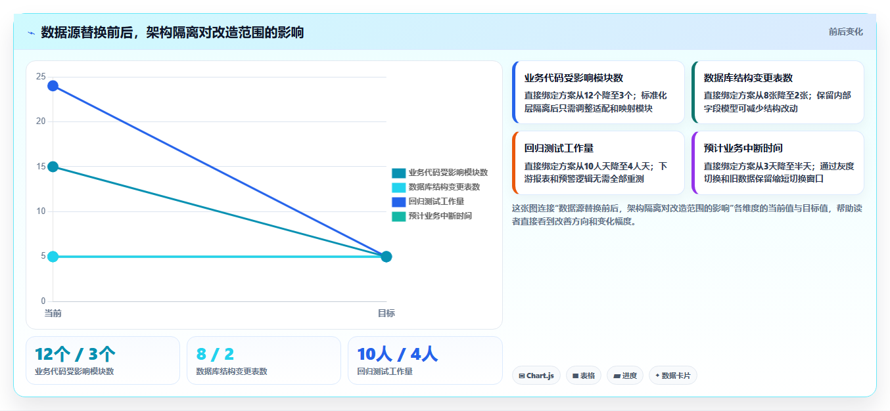Select the 进度 tag
890x411 pixels.
click(x=625, y=376)
